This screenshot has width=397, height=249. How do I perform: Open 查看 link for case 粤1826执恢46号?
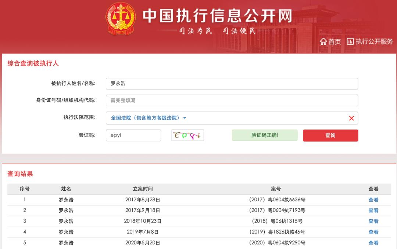click(x=373, y=232)
